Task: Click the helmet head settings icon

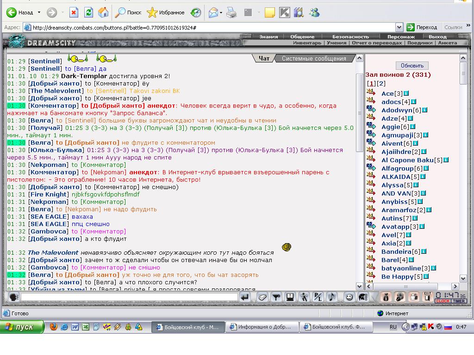Action: click(363, 297)
